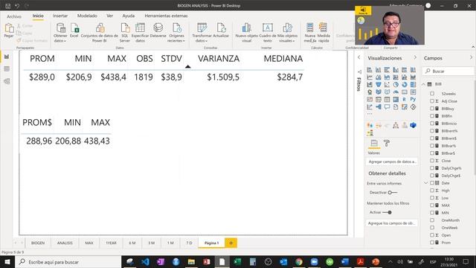Collapse the Visualizaciones pane chevron
Viewport: 476px width, 268px height.
click(415, 57)
